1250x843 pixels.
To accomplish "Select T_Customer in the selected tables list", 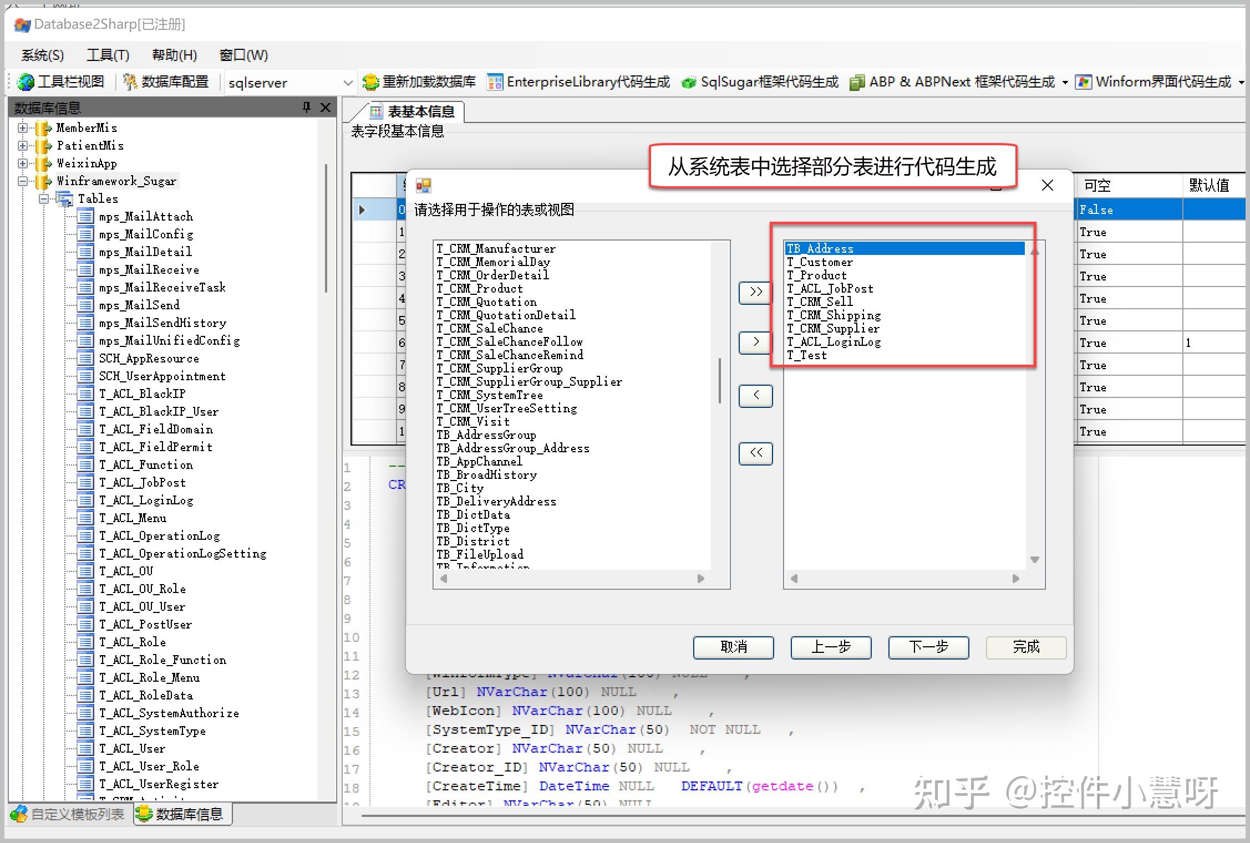I will click(820, 262).
